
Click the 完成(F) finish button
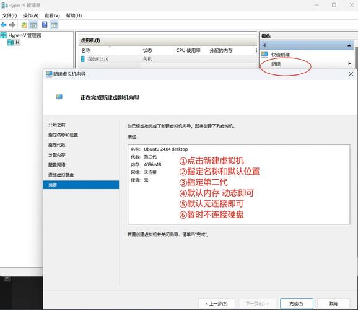pos(296,304)
